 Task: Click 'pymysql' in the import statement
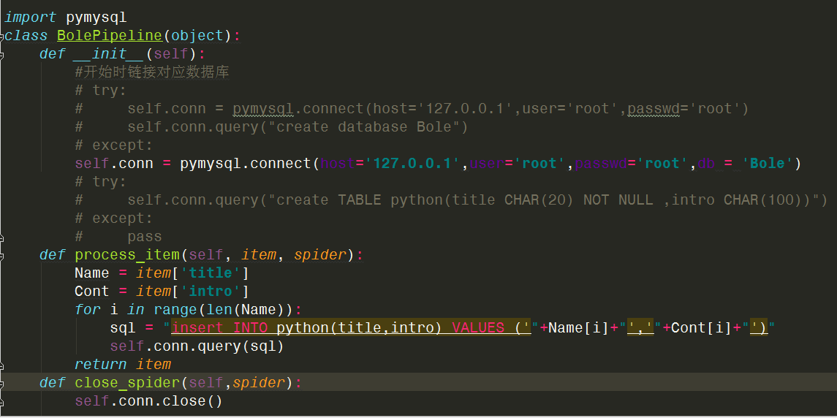[96, 18]
